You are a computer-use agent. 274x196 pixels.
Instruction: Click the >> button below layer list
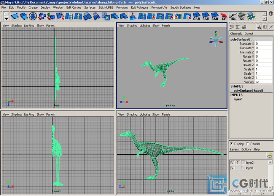click(x=262, y=194)
